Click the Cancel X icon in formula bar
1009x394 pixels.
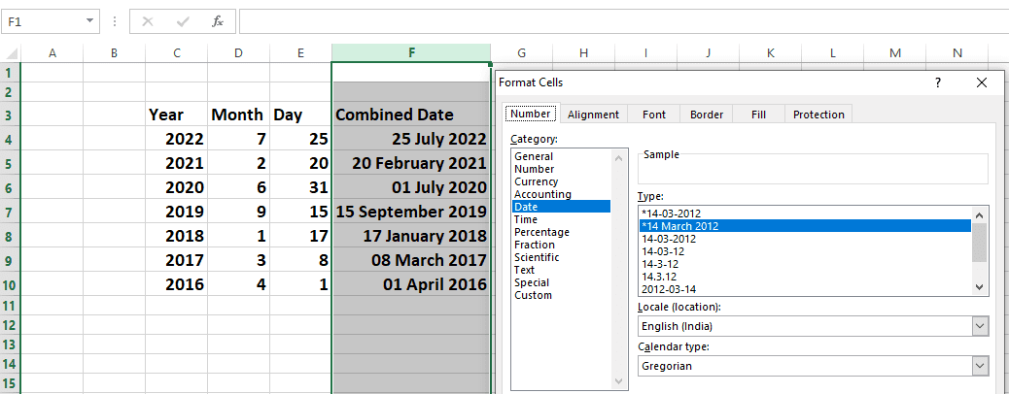(148, 20)
